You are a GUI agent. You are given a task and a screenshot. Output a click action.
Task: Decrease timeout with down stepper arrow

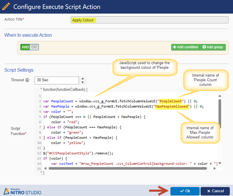(x=82, y=82)
